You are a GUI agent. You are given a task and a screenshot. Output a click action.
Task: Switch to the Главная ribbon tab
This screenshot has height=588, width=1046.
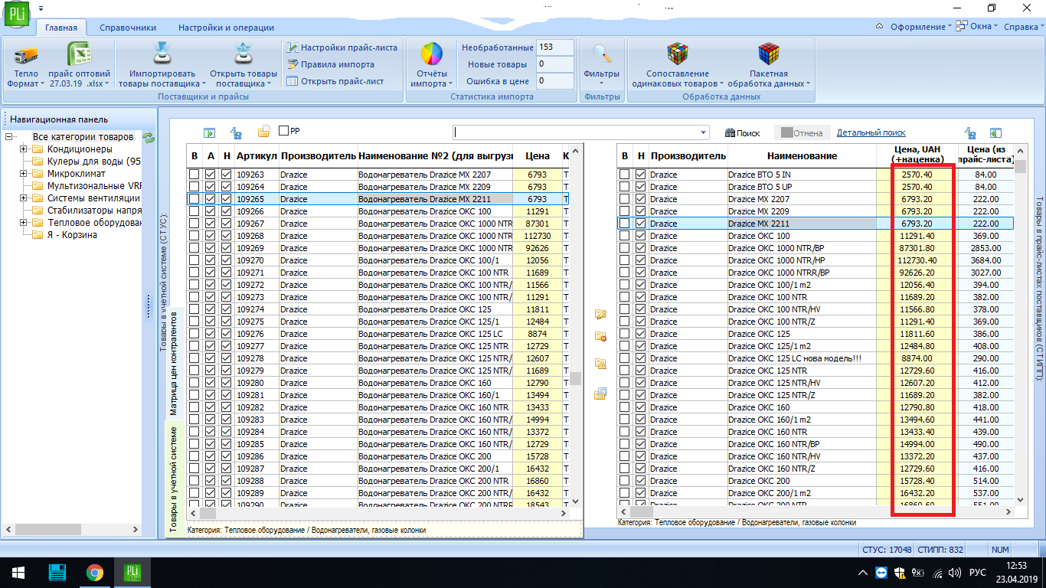pyautogui.click(x=61, y=28)
